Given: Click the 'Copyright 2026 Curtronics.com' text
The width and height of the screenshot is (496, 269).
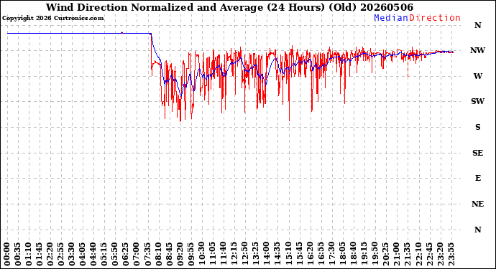Looking at the screenshot, I should (x=52, y=19).
